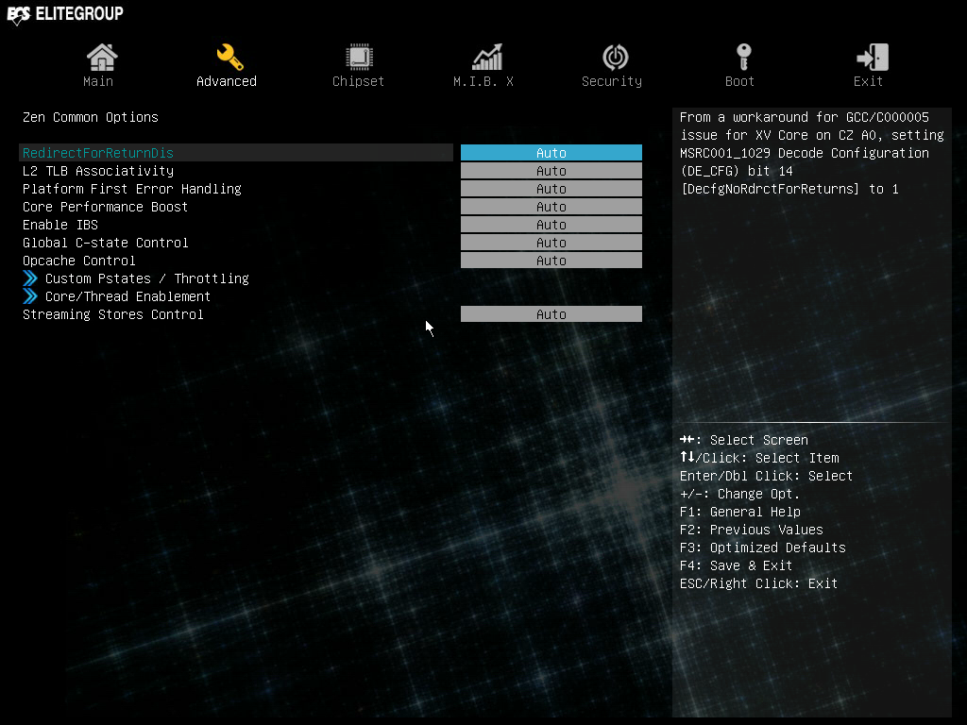Viewport: 967px width, 725px height.
Task: Open the Opcache Control Auto dropdown
Action: 551,261
